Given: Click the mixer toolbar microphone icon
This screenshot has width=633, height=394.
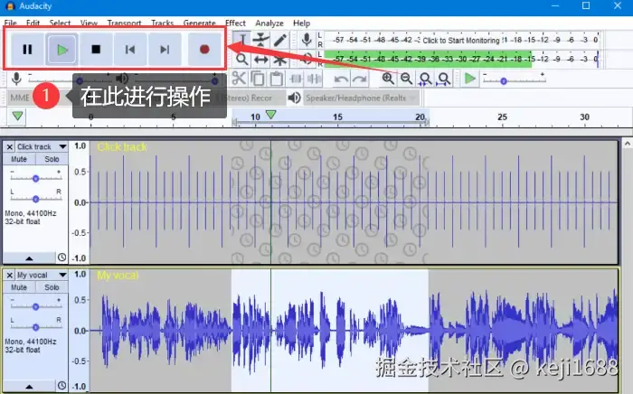Looking at the screenshot, I should click(x=16, y=79).
